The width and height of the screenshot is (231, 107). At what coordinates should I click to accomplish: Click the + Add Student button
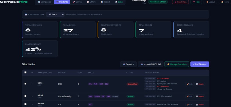(x=200, y=64)
